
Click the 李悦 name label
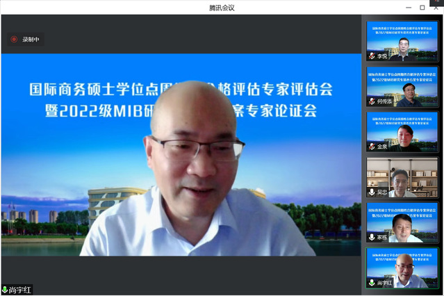tap(382, 56)
